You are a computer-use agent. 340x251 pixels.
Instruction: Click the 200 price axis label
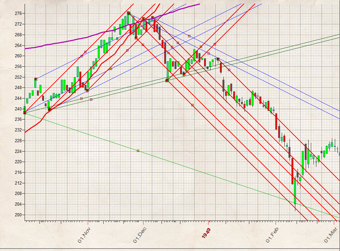click(18, 215)
